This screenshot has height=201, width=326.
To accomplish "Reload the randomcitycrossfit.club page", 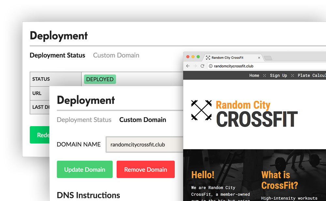I will click(202, 66).
